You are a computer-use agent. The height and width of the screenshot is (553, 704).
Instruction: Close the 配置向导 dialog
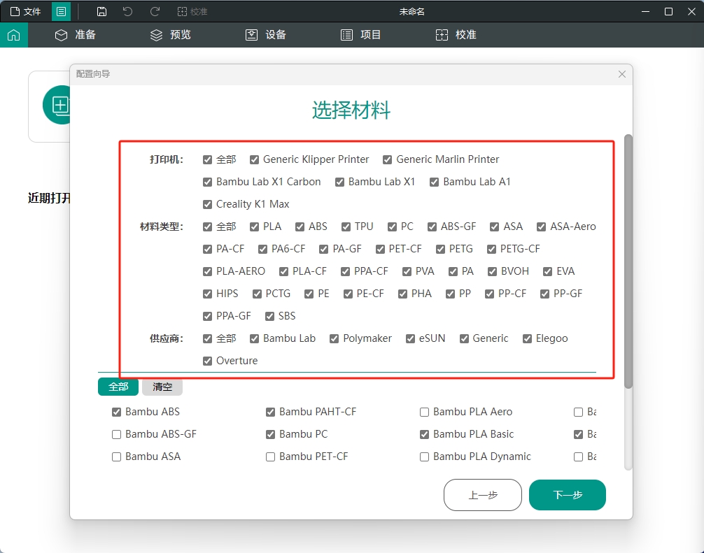pyautogui.click(x=622, y=74)
